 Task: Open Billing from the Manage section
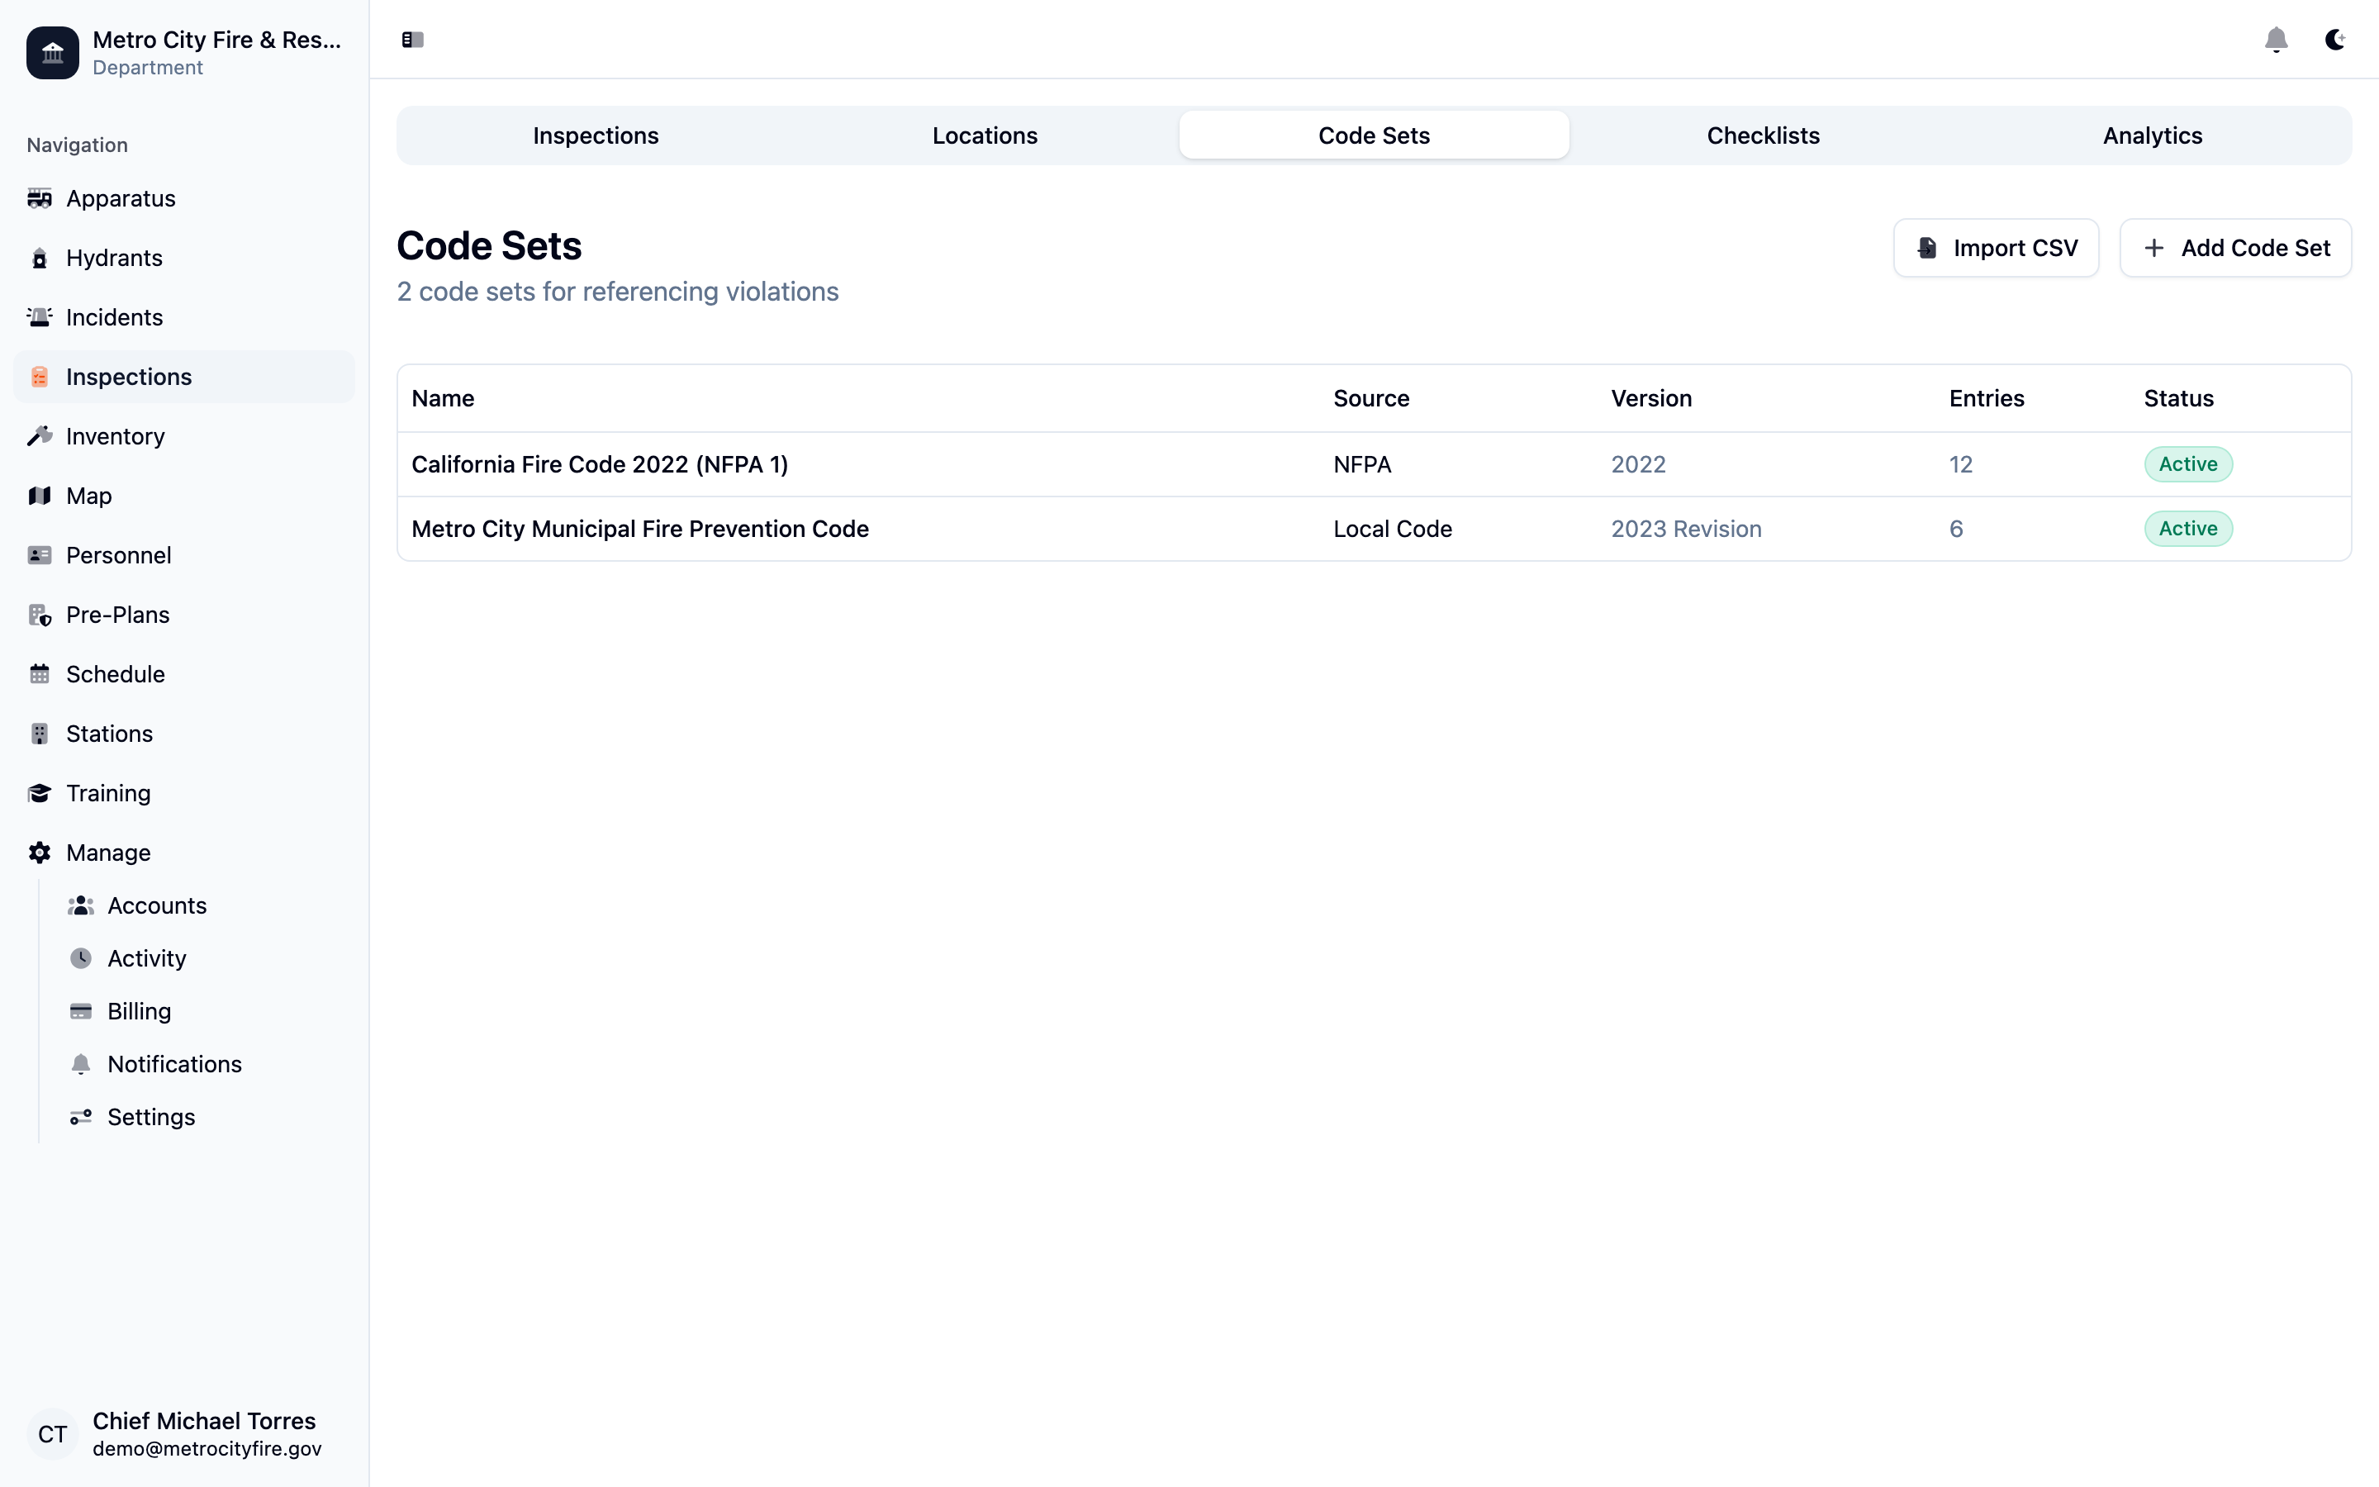139,1011
